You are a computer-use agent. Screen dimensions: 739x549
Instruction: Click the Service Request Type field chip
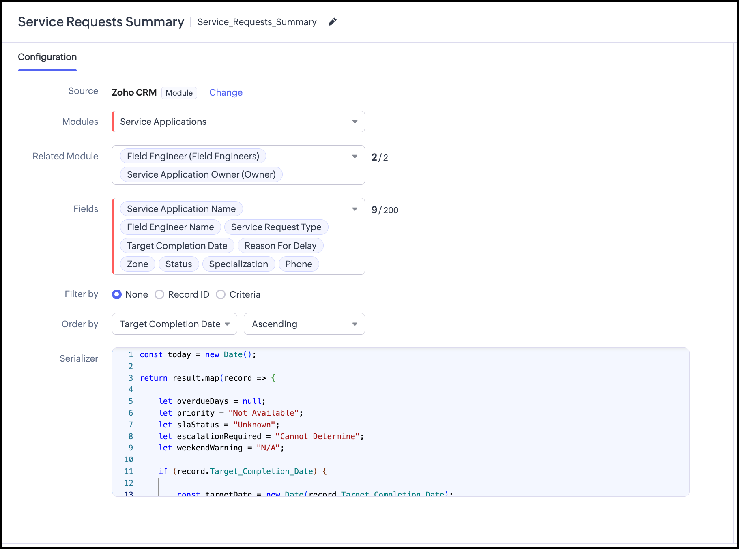coord(276,227)
